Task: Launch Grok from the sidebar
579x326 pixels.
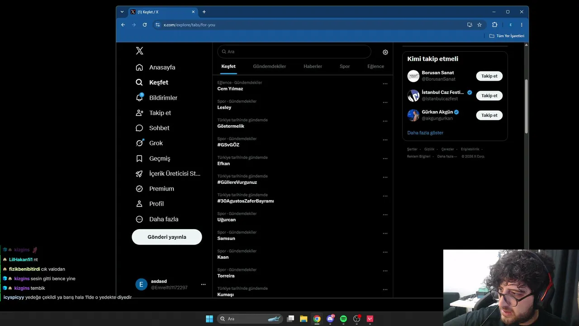Action: [x=149, y=143]
